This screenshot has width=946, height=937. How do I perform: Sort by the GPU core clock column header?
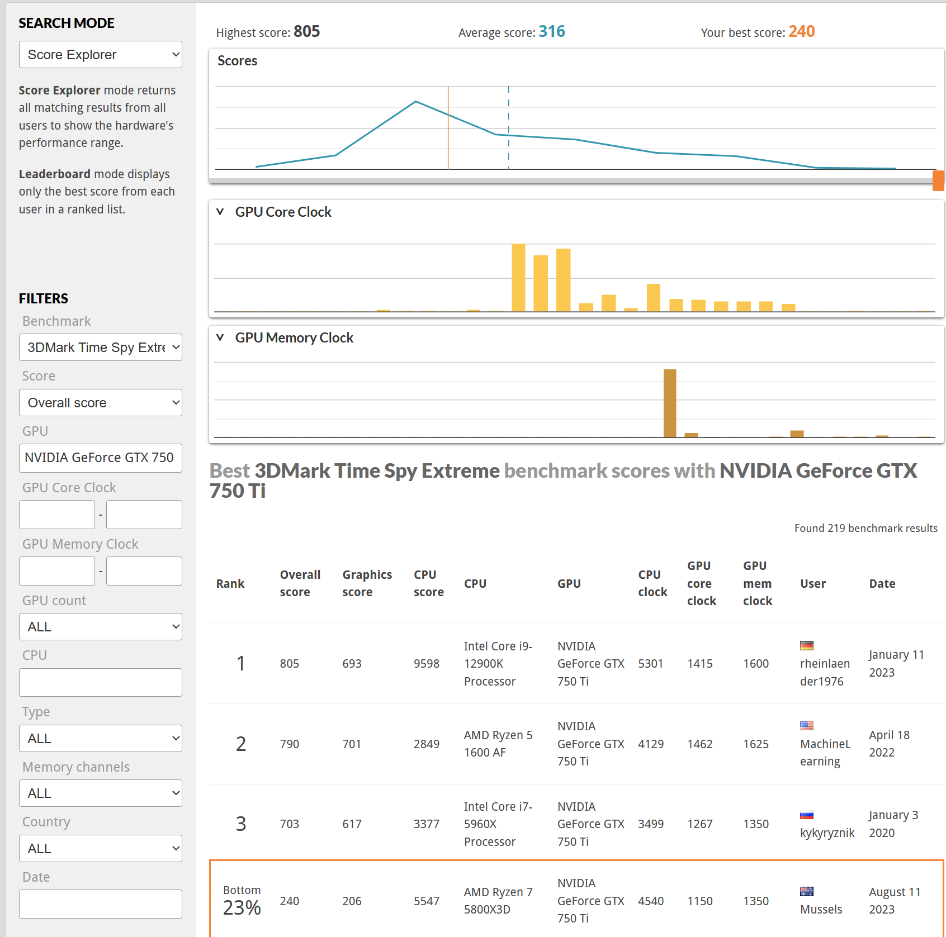pos(702,583)
